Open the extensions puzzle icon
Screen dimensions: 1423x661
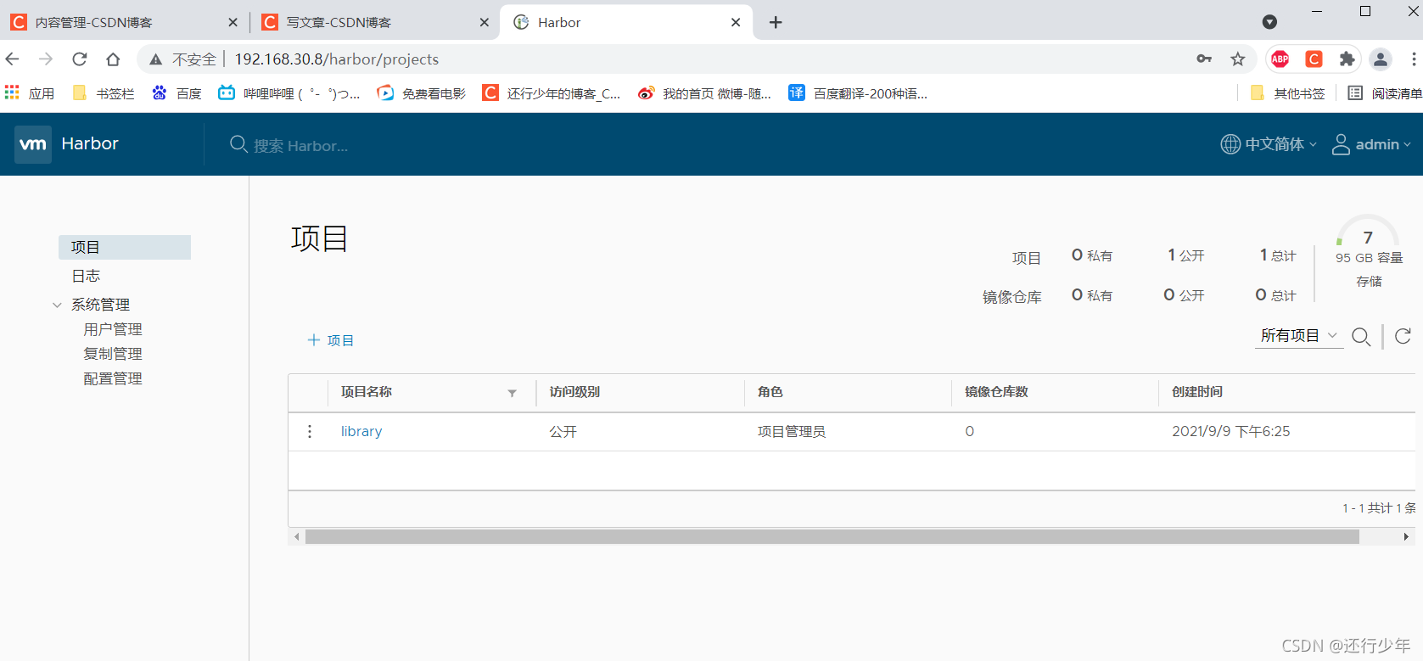pos(1347,59)
